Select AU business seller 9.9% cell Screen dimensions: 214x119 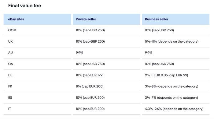pyautogui.click(x=149, y=53)
